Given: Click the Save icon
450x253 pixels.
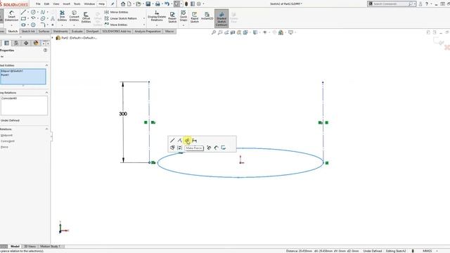Looking at the screenshot, I should (148, 4).
